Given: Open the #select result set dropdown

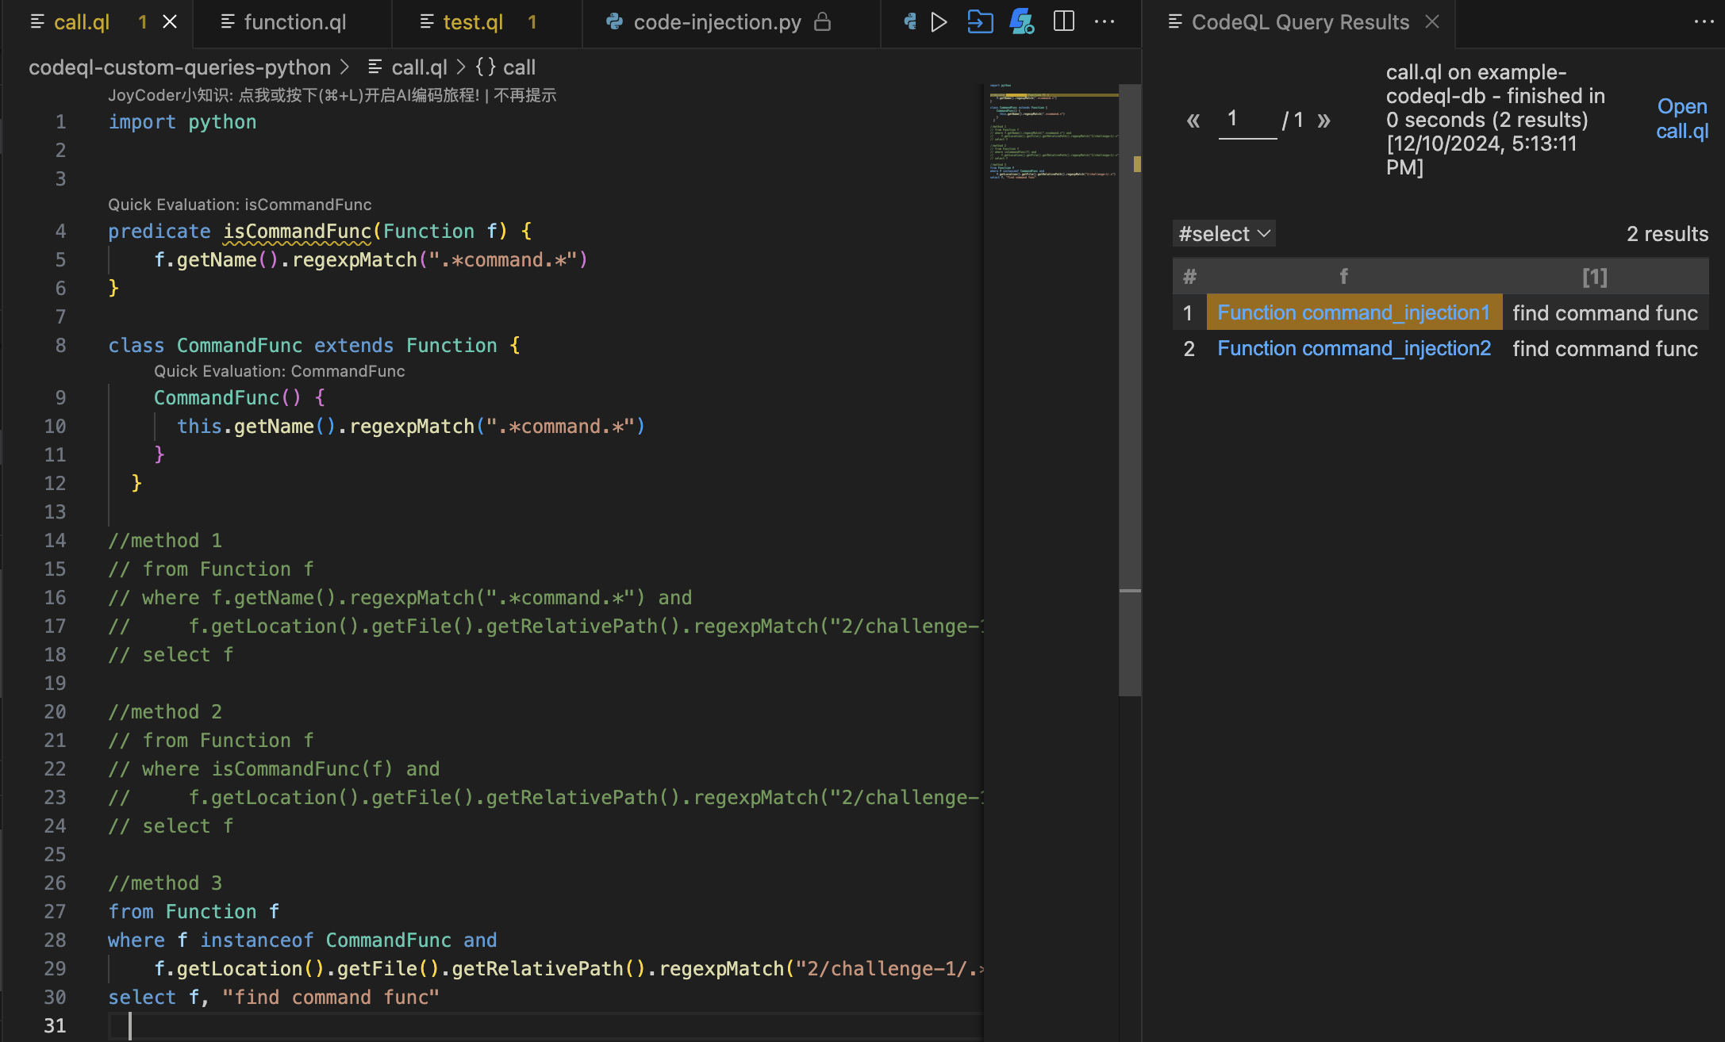Looking at the screenshot, I should 1224,234.
